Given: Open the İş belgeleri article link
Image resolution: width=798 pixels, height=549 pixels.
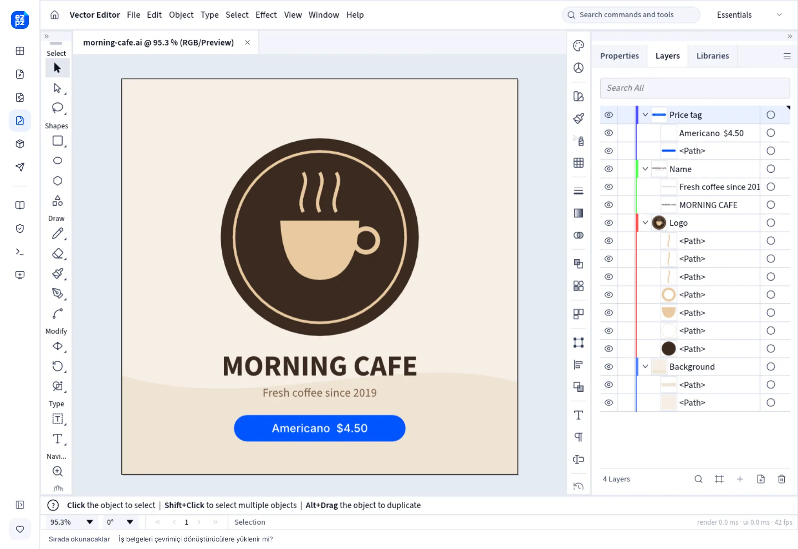Looking at the screenshot, I should [196, 539].
